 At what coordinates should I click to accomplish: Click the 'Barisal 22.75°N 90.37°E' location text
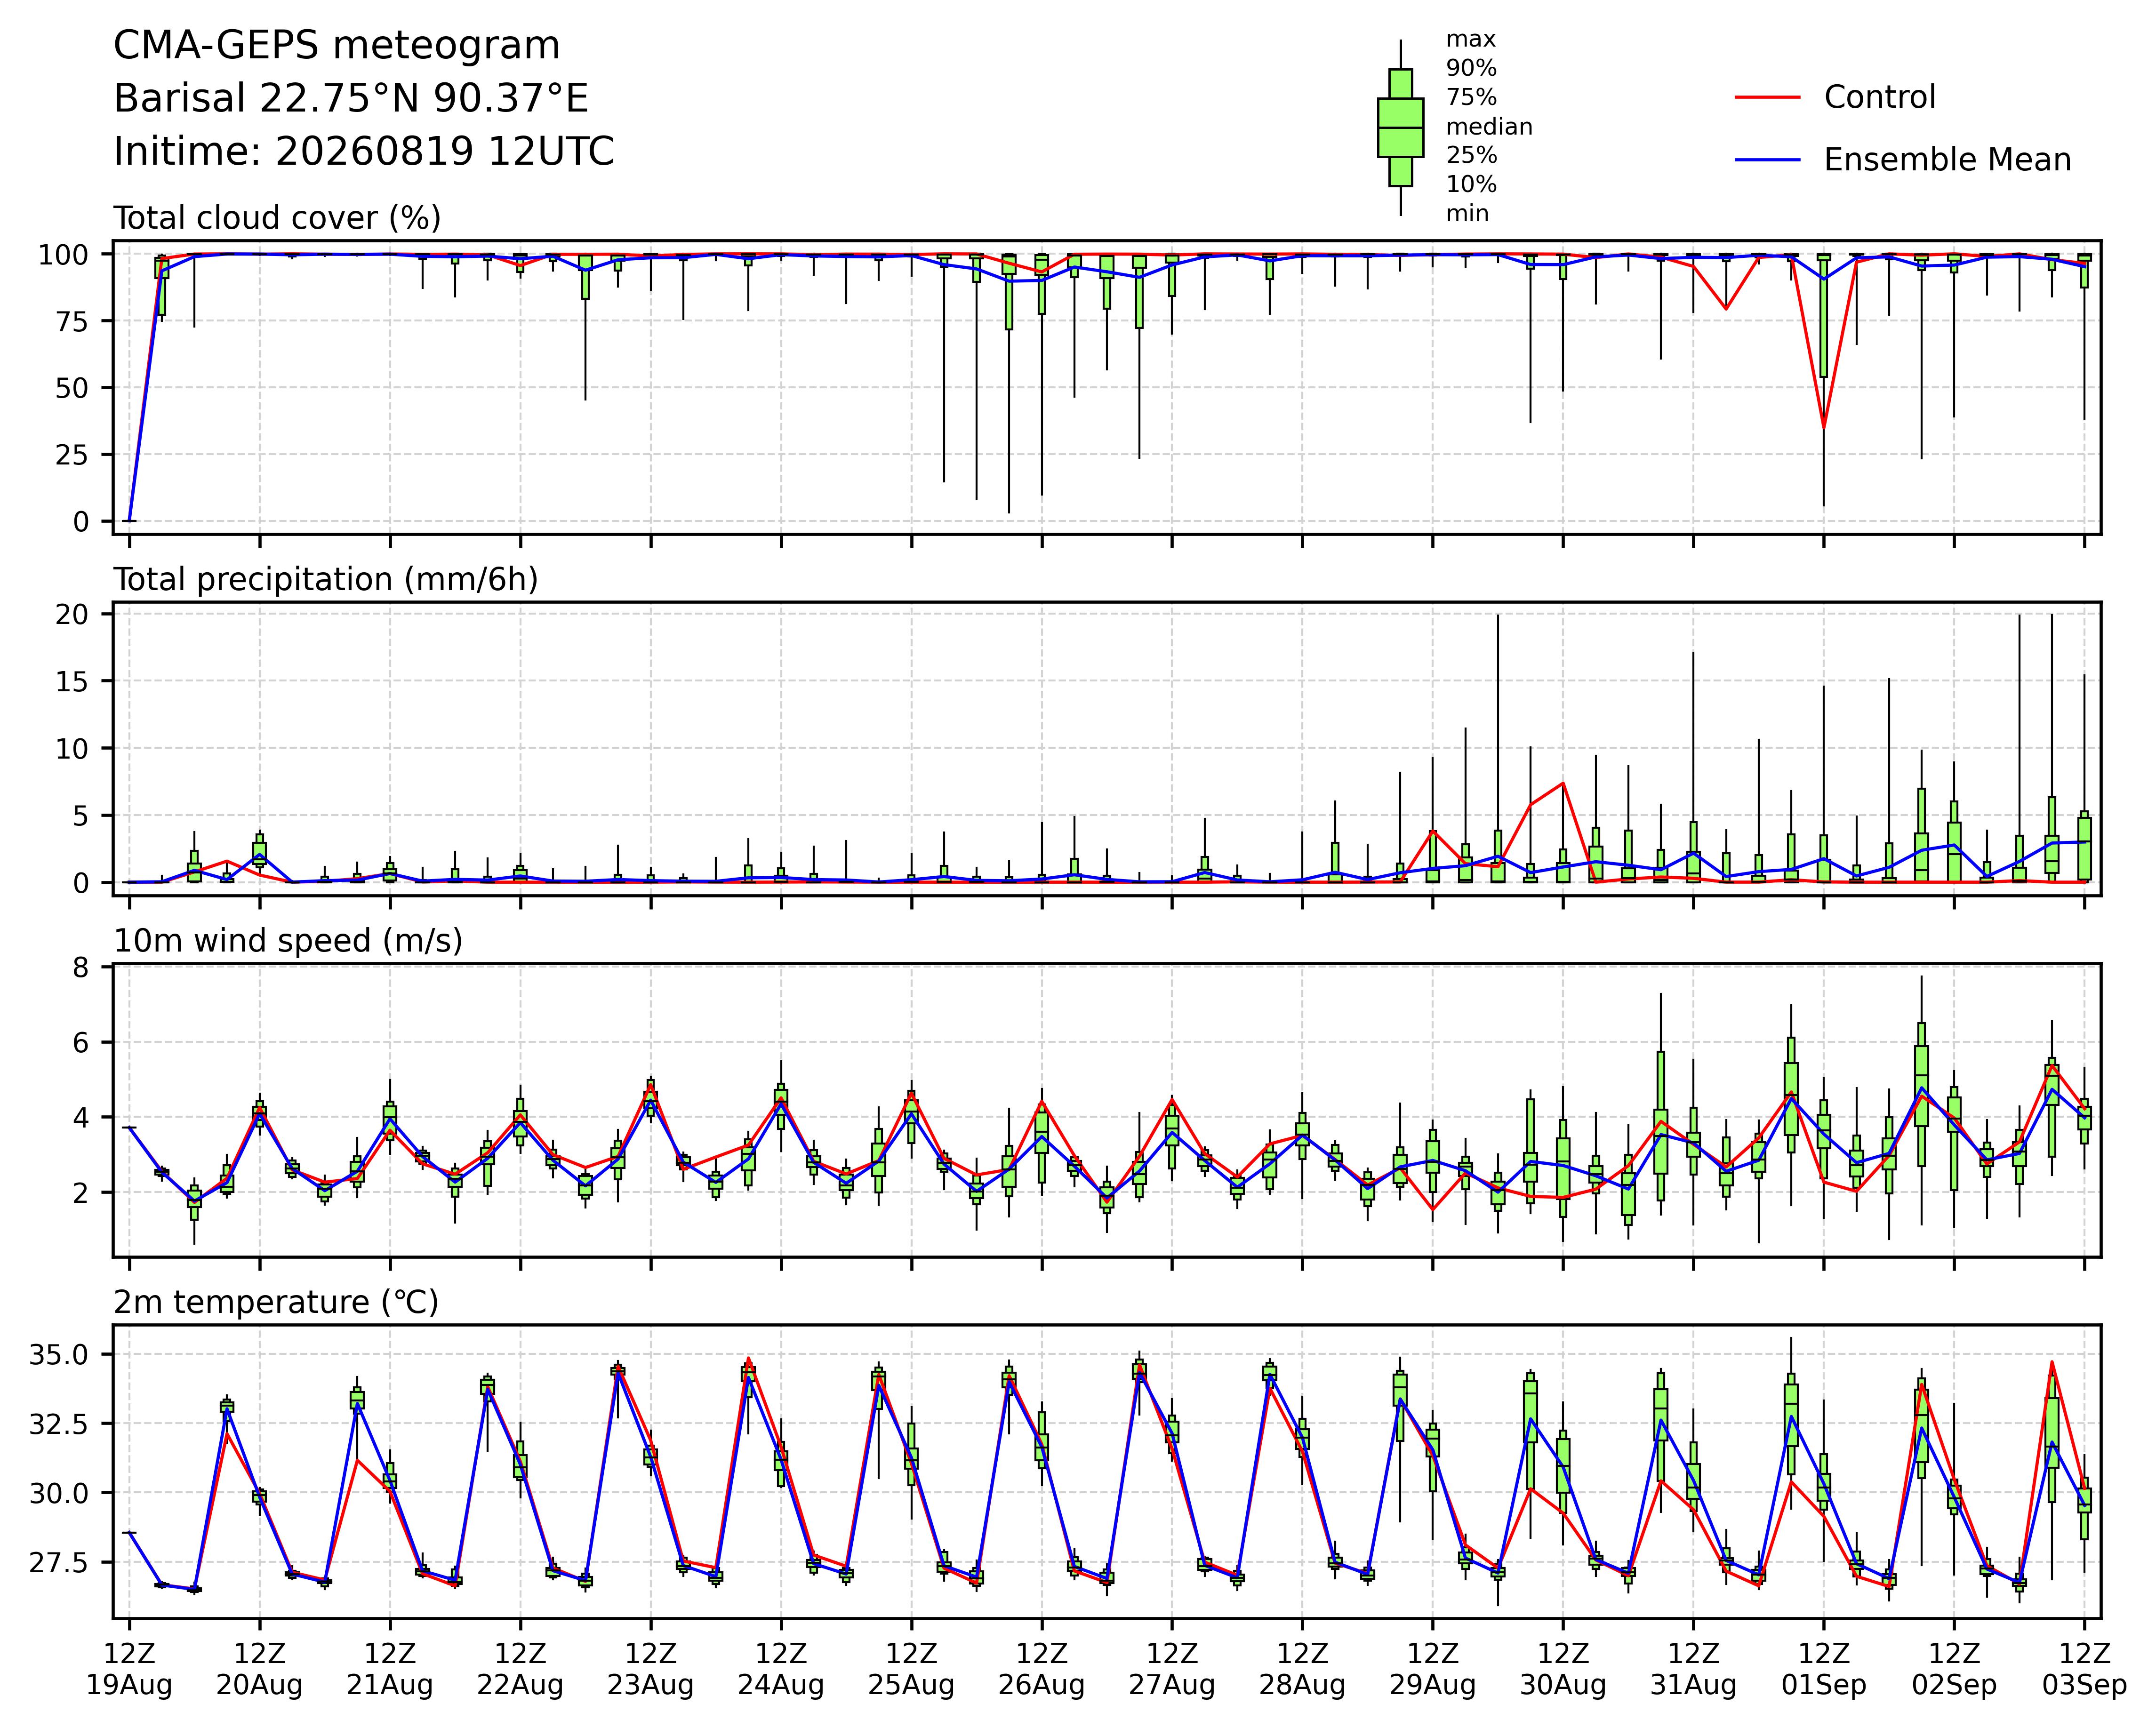coord(350,99)
